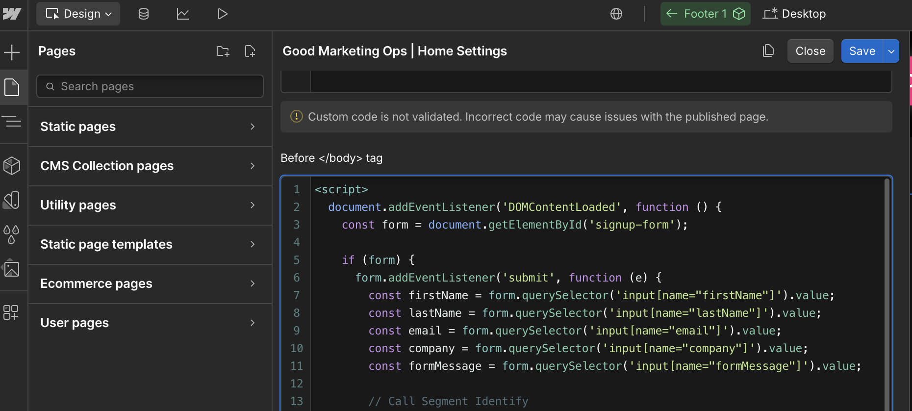Image resolution: width=912 pixels, height=411 pixels.
Task: Click the code editor vertical scrollbar
Action: pos(887,294)
